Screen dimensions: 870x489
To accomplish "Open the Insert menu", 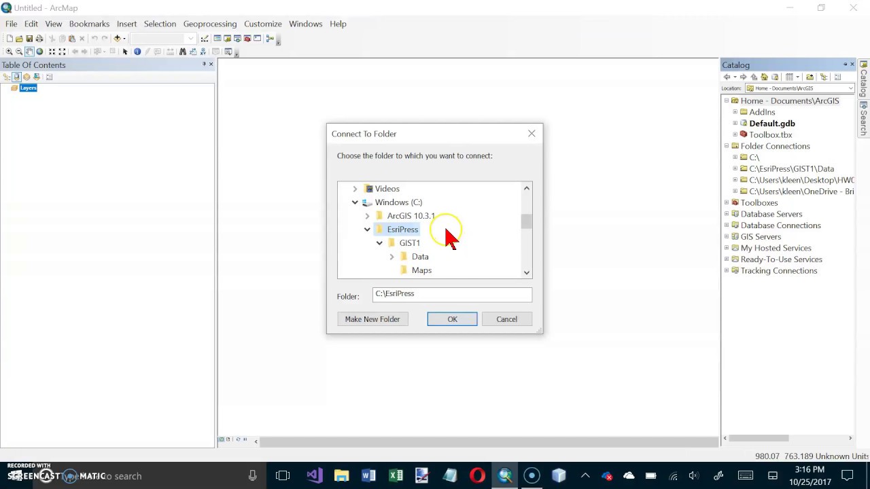I will (126, 24).
